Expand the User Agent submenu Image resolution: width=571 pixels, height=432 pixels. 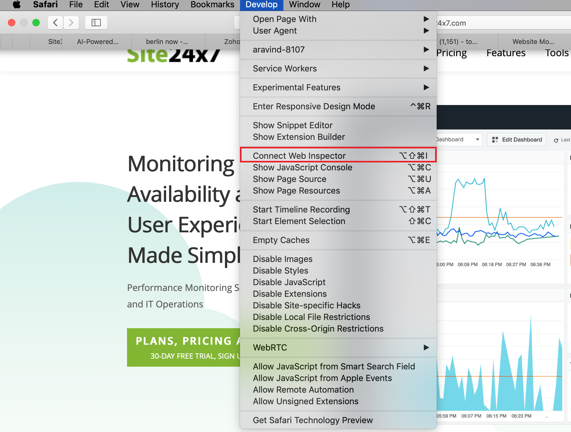click(338, 31)
